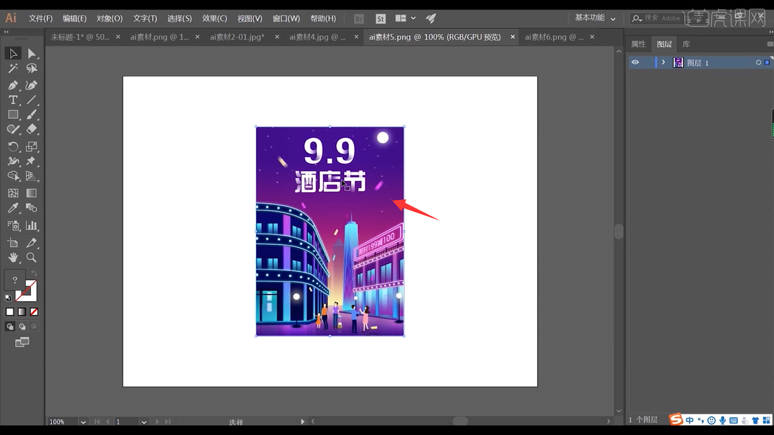This screenshot has width=774, height=435.
Task: Open the 视图(V) menu
Action: pyautogui.click(x=249, y=18)
